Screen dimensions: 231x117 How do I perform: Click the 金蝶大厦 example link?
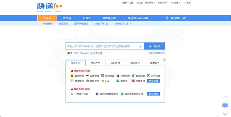[98, 53]
